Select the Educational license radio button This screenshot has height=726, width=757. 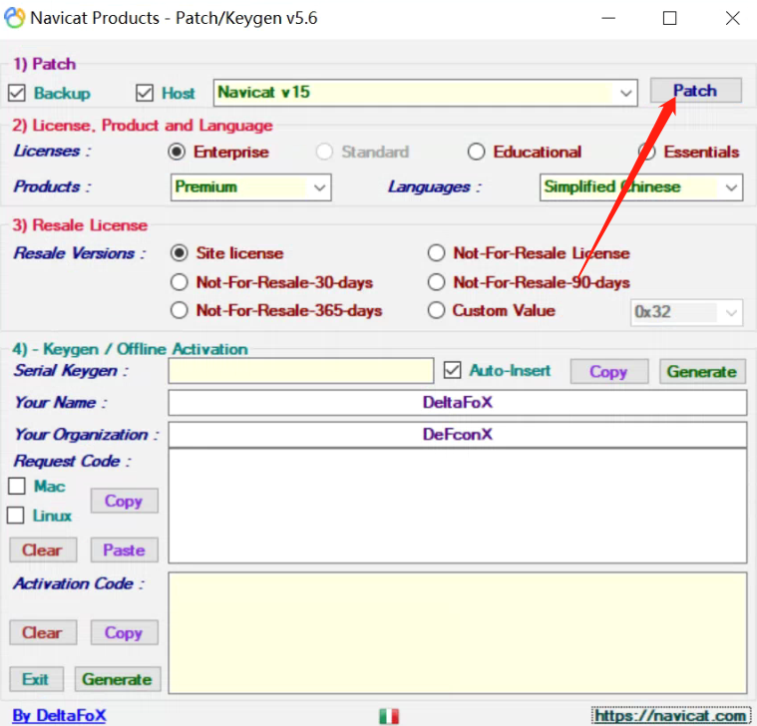(476, 152)
